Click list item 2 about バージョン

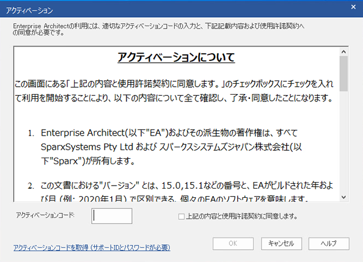(x=180, y=192)
